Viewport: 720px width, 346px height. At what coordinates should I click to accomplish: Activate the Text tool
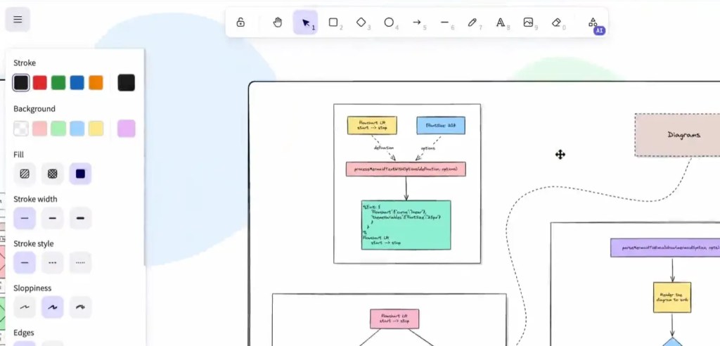[501, 23]
